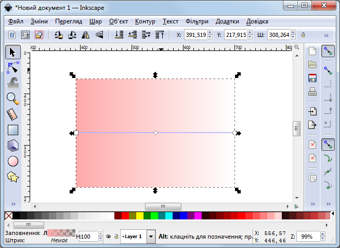Click the Файл menu item
The image size is (340, 248).
click(16, 21)
